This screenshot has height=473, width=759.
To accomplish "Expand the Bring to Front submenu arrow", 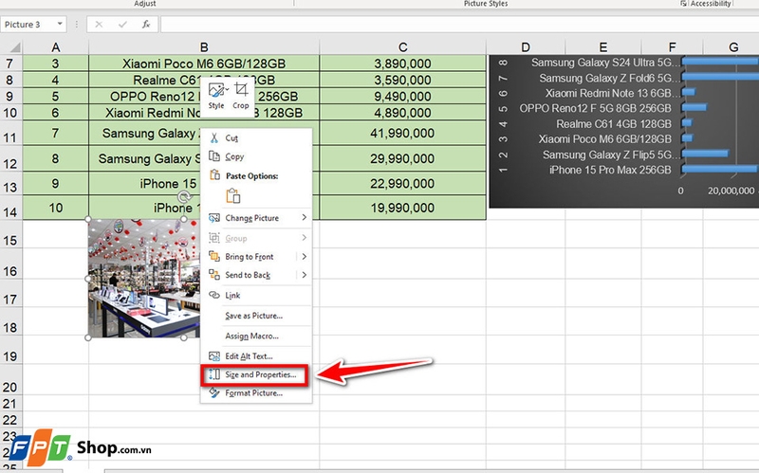I will 304,256.
